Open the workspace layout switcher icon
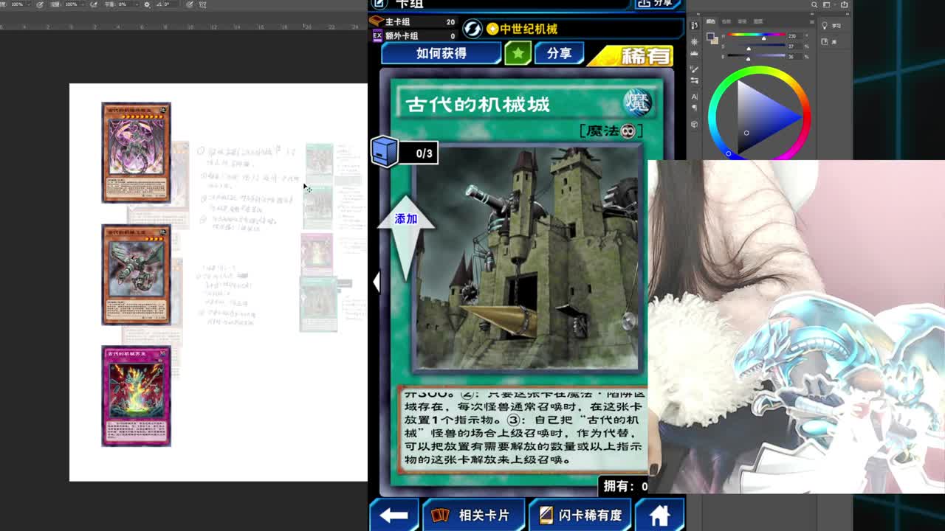The image size is (945, 531). pyautogui.click(x=827, y=4)
